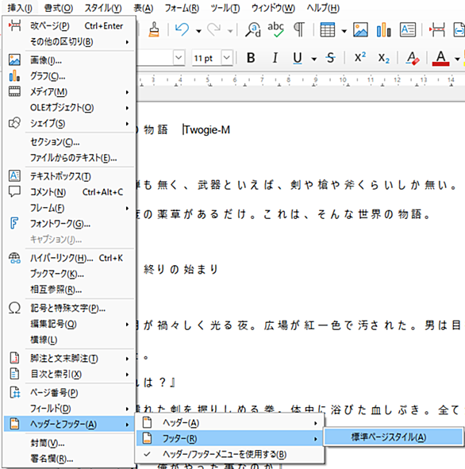Viewport: 465px width, 469px height.
Task: Toggle Strikethrough formatting button
Action: click(x=330, y=58)
